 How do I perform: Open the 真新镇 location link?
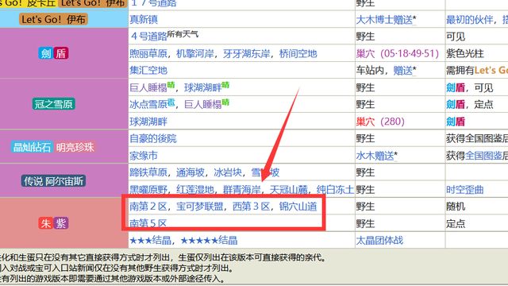[144, 19]
